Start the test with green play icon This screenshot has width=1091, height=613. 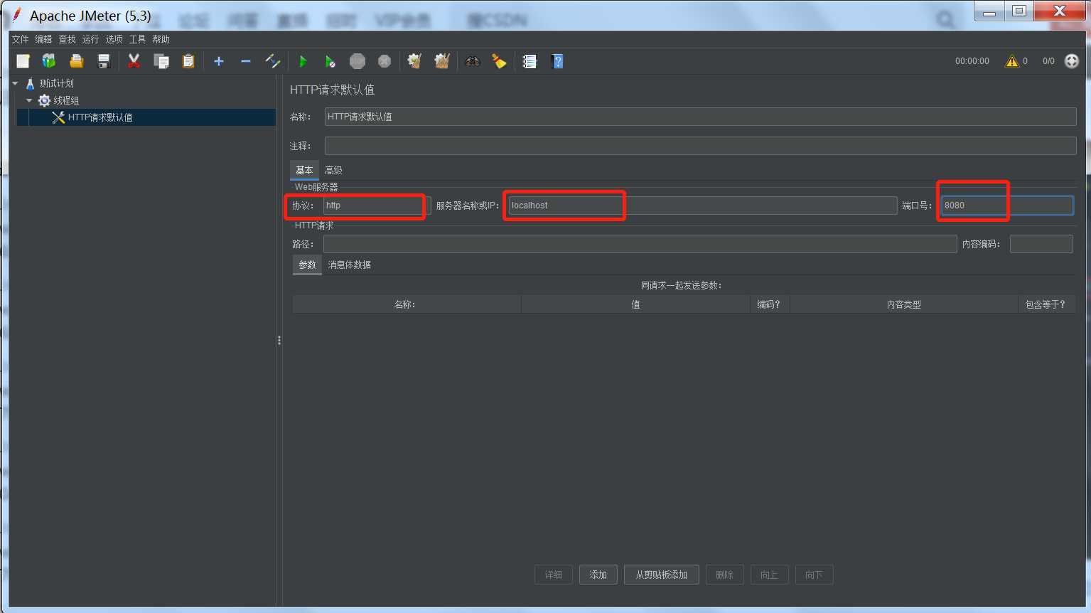[x=303, y=61]
